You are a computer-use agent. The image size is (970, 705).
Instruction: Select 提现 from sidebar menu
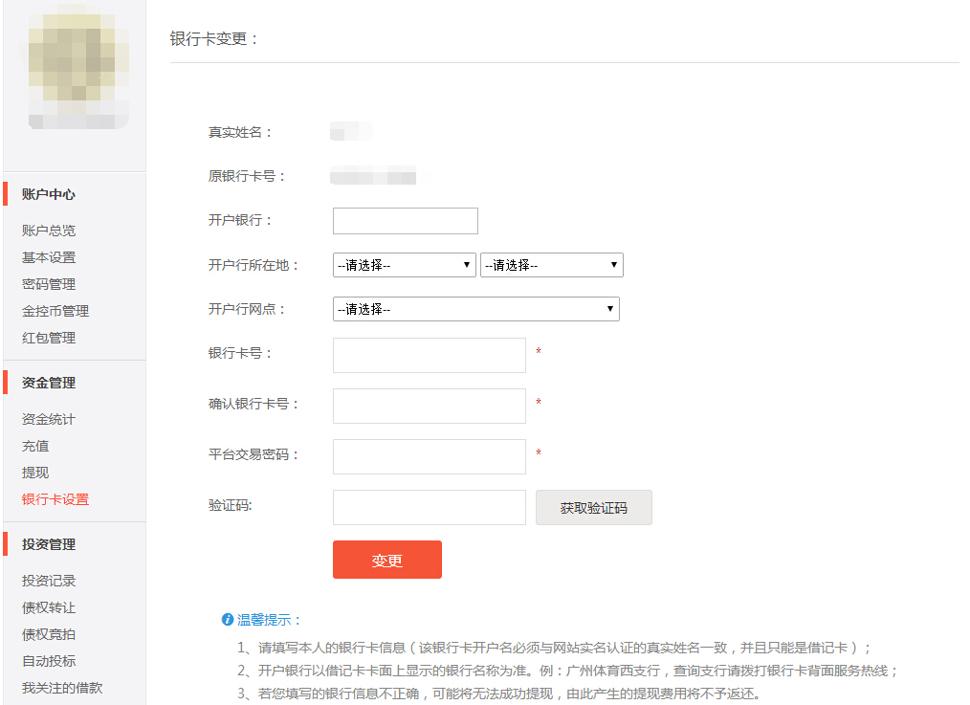(x=35, y=473)
